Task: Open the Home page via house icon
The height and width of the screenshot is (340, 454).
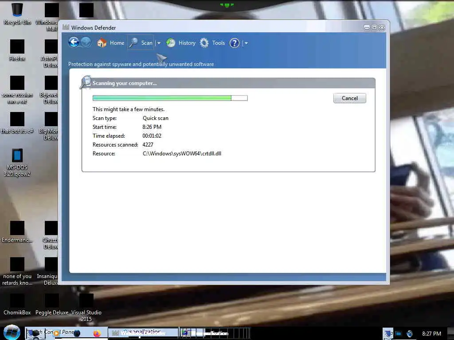Action: [102, 43]
